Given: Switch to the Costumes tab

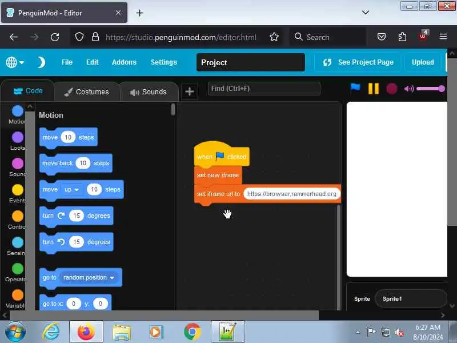Looking at the screenshot, I should coord(87,92).
